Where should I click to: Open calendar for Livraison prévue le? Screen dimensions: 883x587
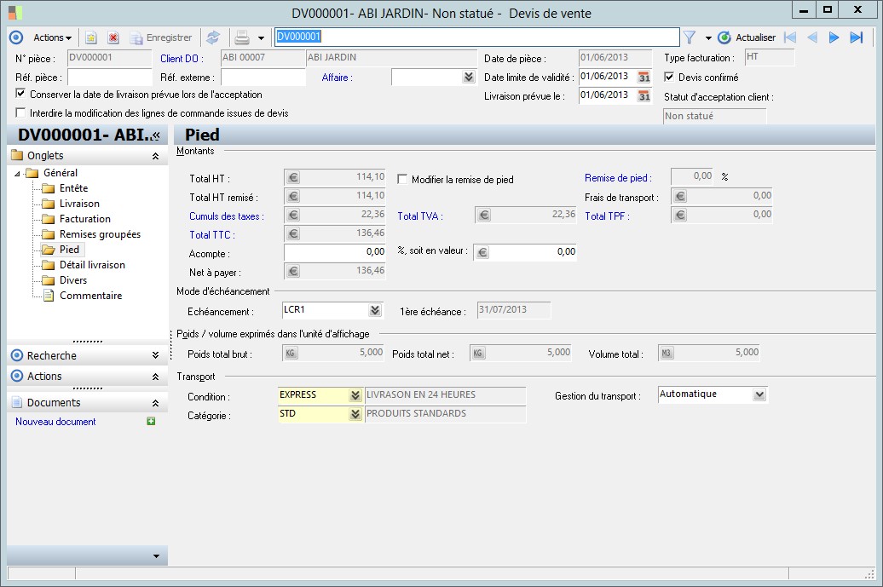coord(644,95)
